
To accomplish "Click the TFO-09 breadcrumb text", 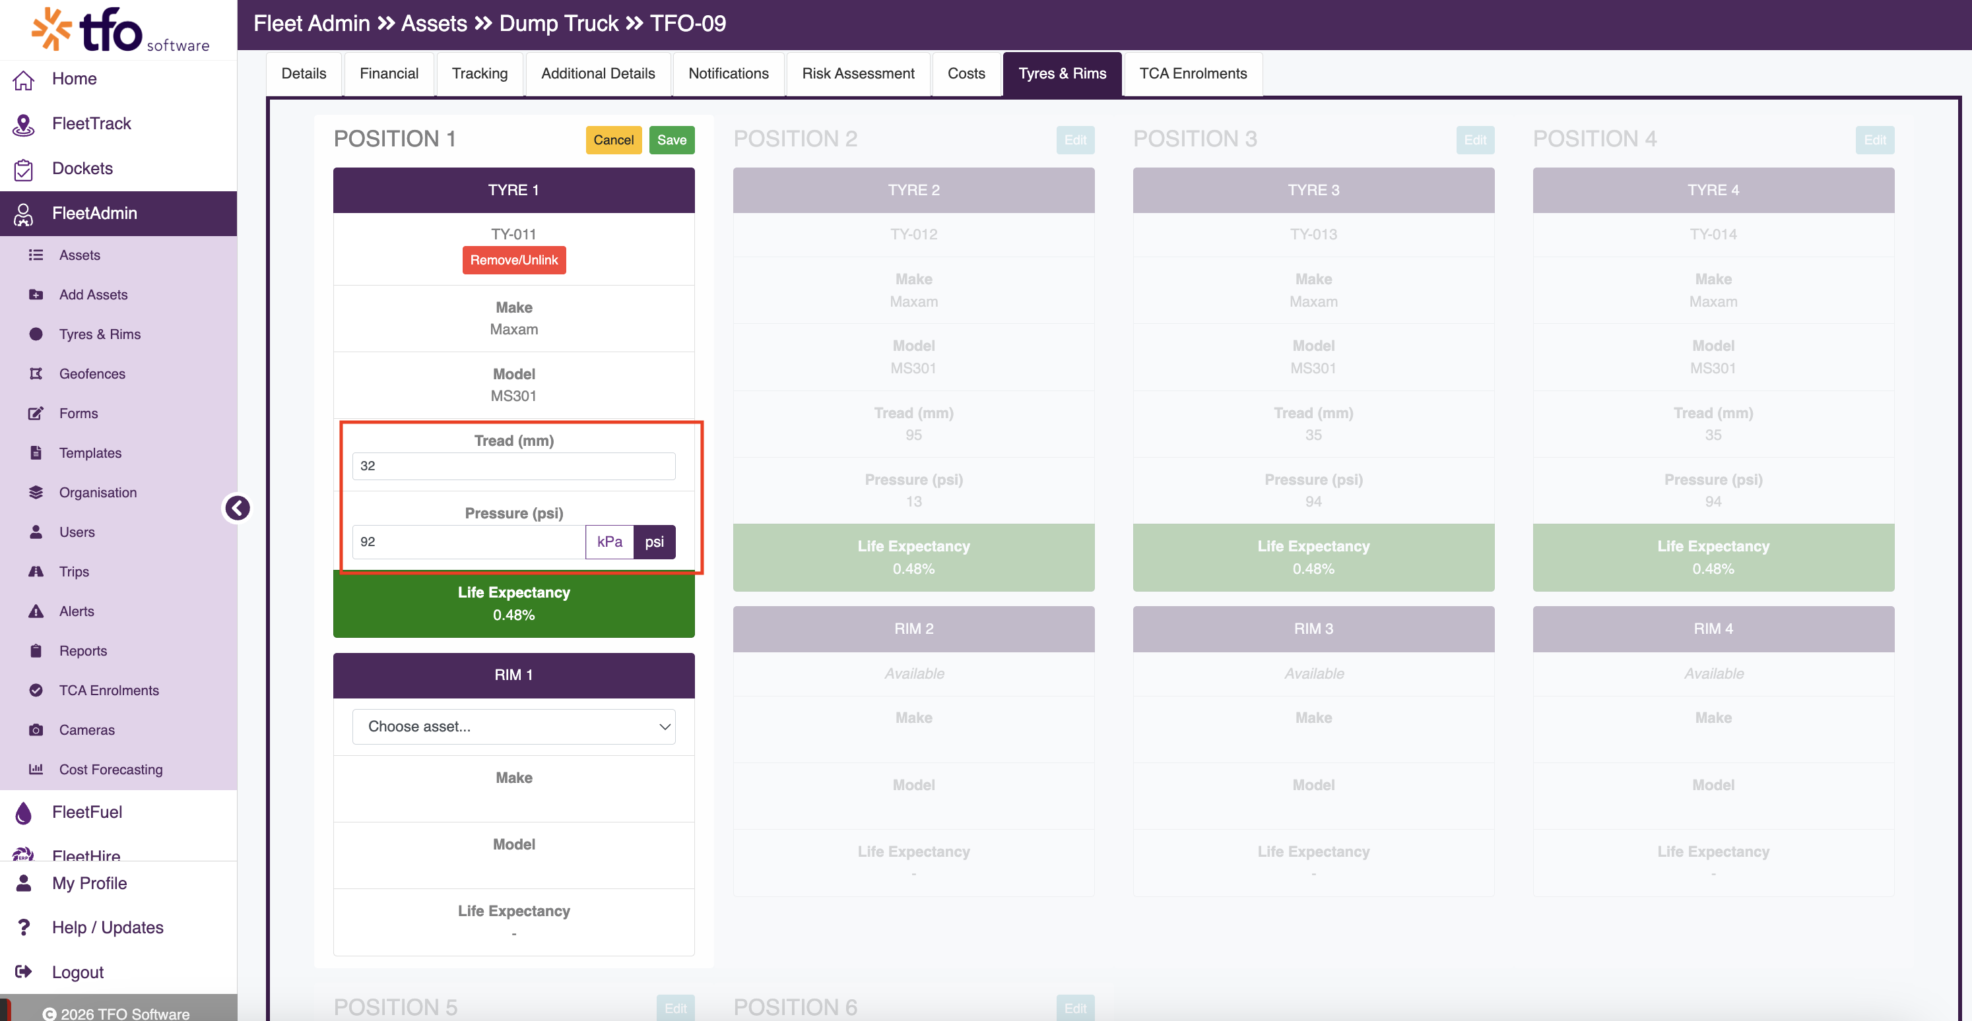I will tap(688, 24).
